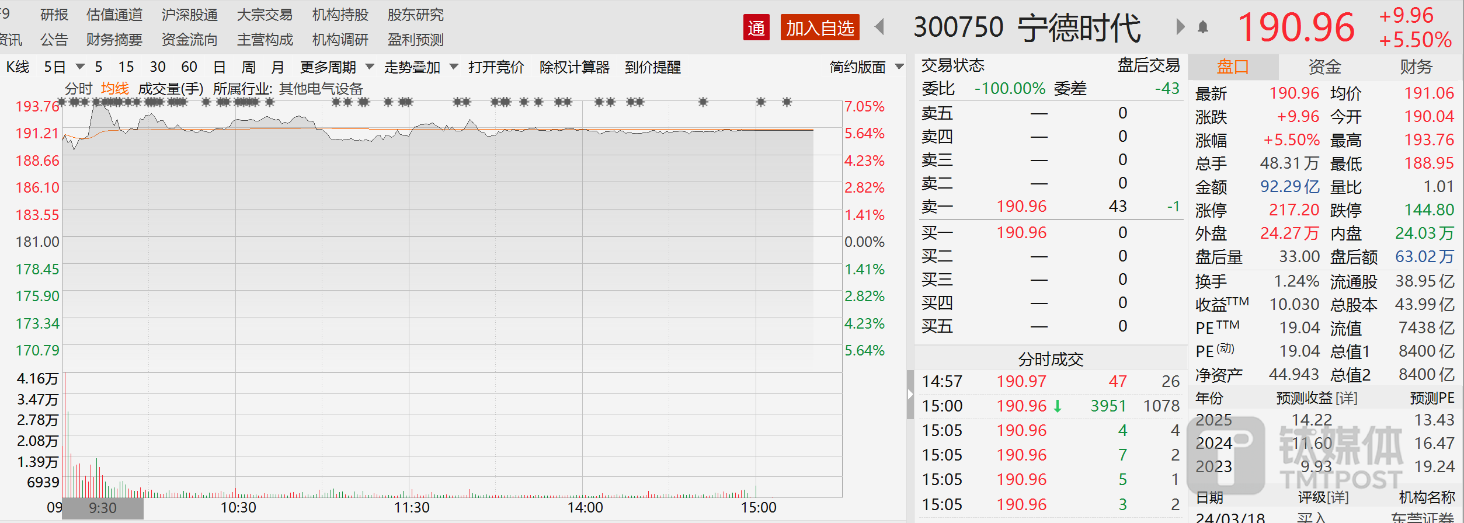The width and height of the screenshot is (1464, 523).
Task: Open the 简约版面 layout dropdown
Action: tap(899, 67)
